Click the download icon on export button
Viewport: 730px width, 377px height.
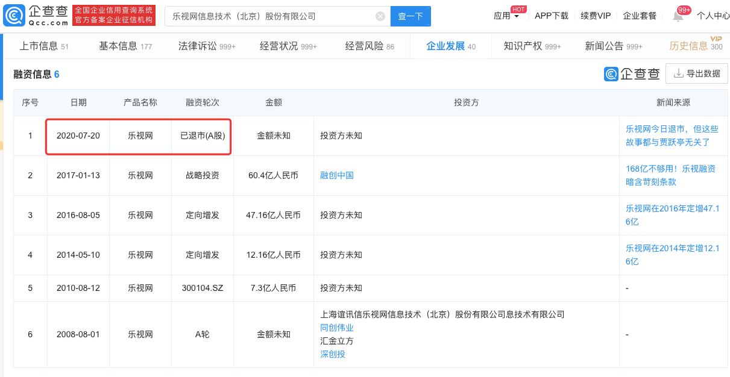pyautogui.click(x=678, y=73)
